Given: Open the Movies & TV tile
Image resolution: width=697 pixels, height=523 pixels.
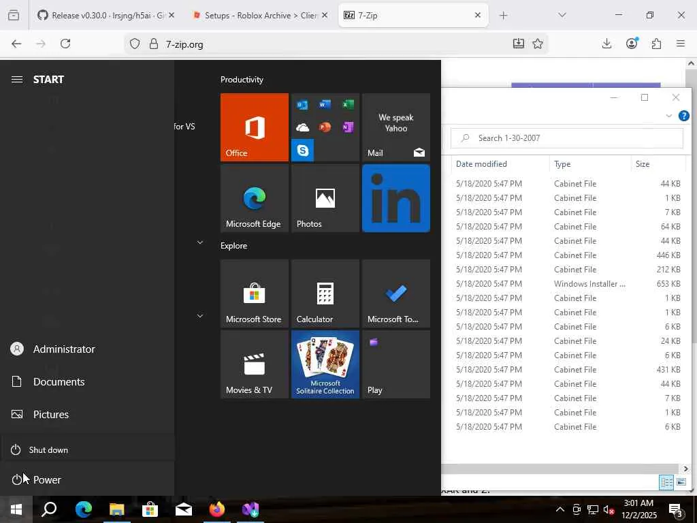Looking at the screenshot, I should coord(255,364).
